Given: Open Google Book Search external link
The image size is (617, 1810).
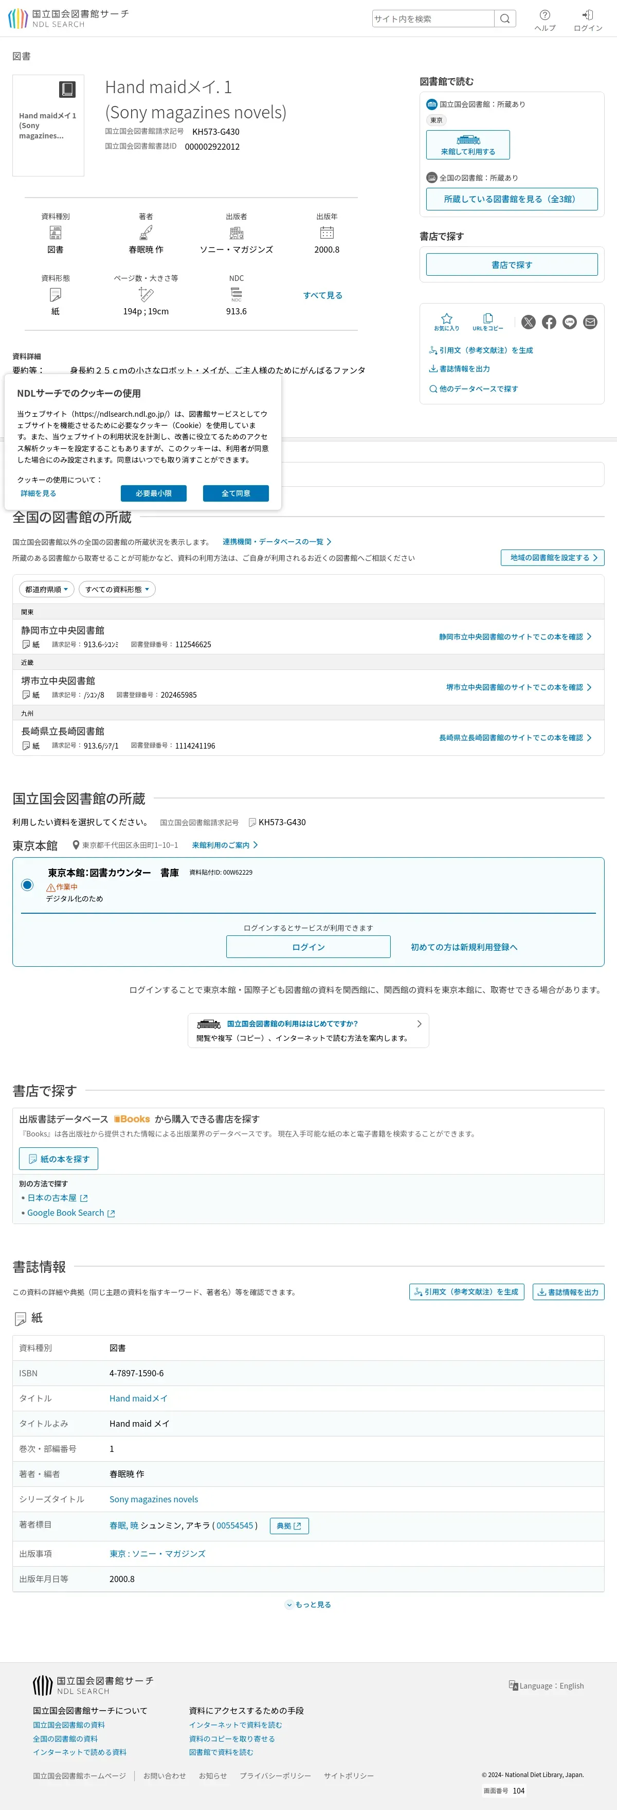Looking at the screenshot, I should click(x=71, y=1213).
